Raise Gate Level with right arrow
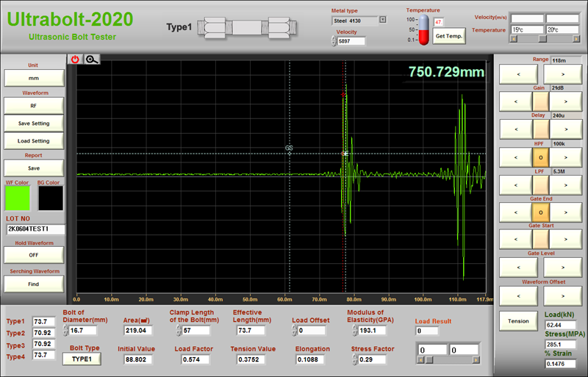 tap(563, 268)
